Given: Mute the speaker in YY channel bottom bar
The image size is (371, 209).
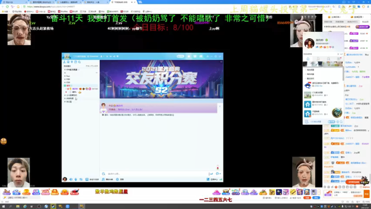Looking at the screenshot, I should pos(71,179).
